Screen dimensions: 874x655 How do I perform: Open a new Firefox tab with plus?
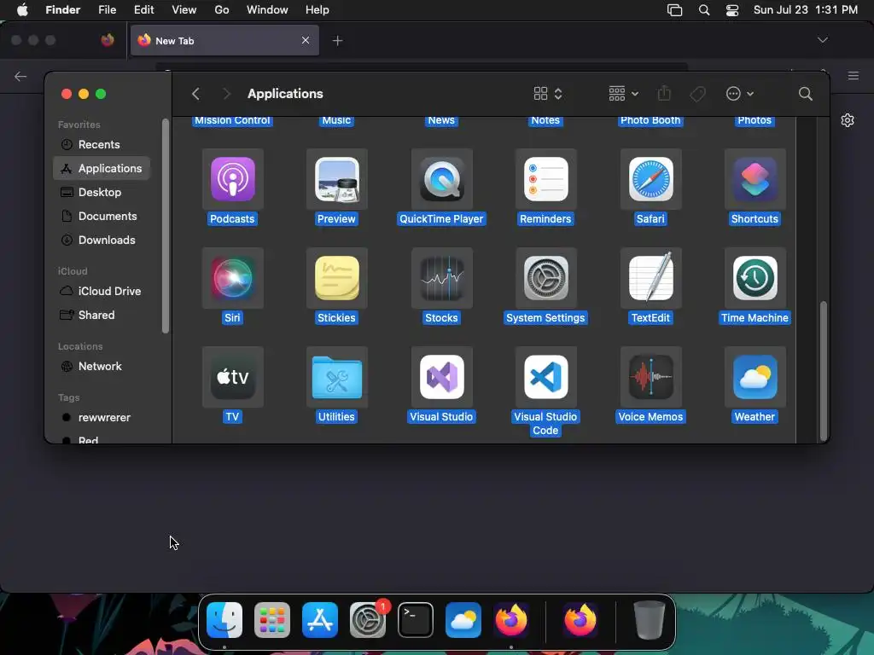pos(337,41)
